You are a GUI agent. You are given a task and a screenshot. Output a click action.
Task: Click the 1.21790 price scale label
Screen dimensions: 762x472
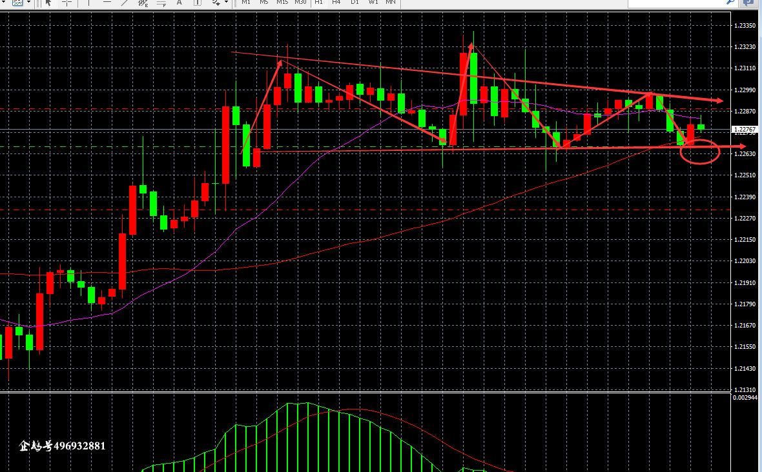[x=745, y=304]
